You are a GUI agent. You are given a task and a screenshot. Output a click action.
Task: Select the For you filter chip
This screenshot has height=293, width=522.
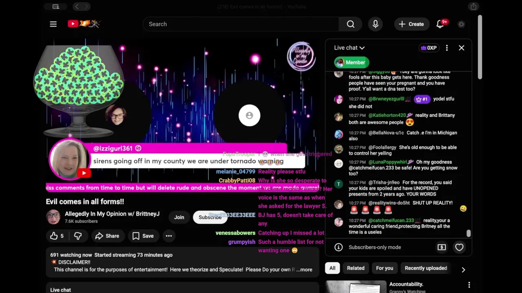(385, 268)
